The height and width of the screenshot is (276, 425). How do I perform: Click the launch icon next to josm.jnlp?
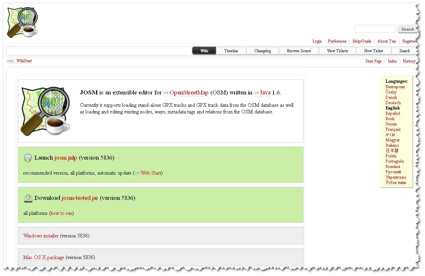(x=28, y=158)
